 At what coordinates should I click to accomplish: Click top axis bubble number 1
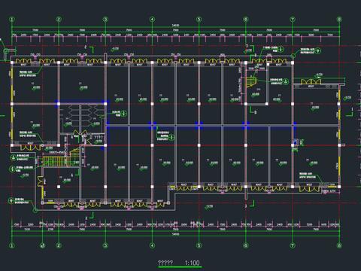(12, 20)
